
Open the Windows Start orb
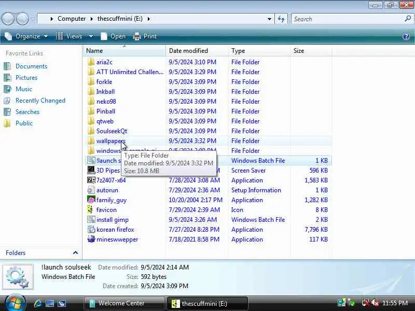click(15, 303)
